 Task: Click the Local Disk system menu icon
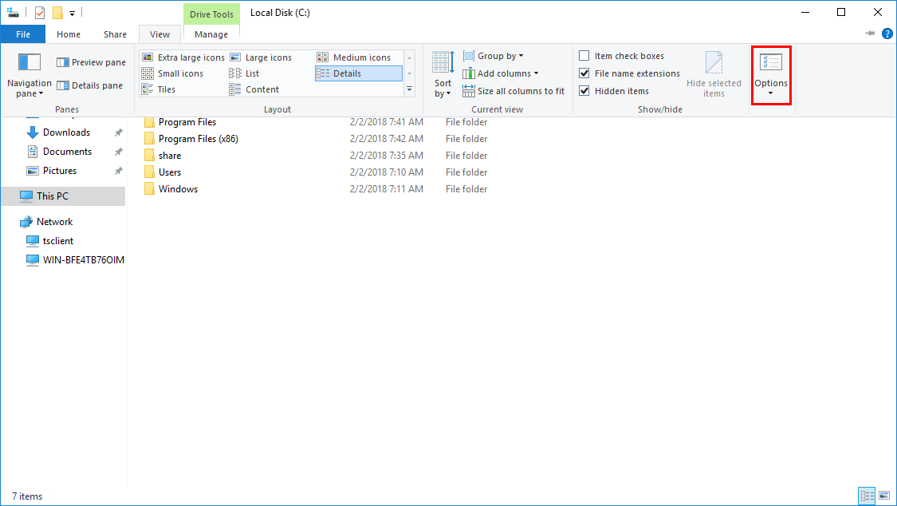click(x=14, y=13)
